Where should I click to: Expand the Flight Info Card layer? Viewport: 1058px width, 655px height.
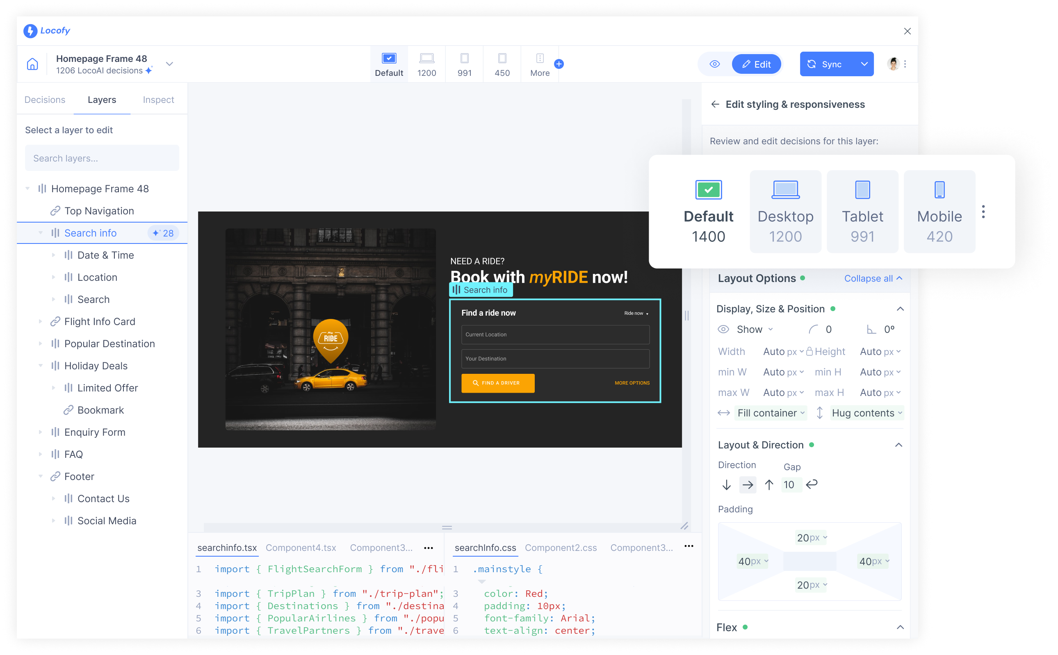(41, 321)
